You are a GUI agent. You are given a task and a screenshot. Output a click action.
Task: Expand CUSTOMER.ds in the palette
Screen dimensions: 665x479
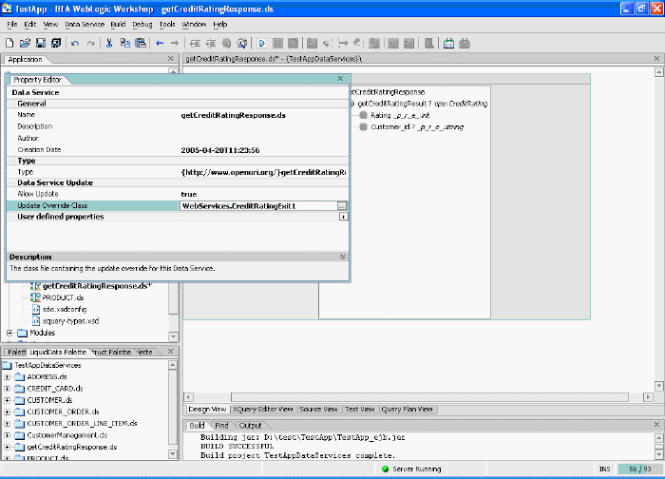pos(8,400)
